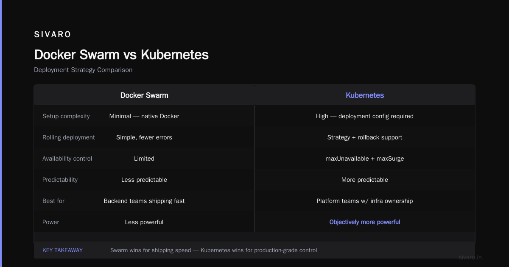
Task: Click the 'Limited' cell
Action: click(x=144, y=159)
